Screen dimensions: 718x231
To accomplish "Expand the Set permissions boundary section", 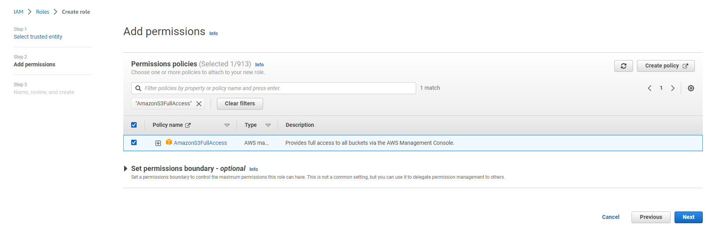I will click(x=125, y=169).
